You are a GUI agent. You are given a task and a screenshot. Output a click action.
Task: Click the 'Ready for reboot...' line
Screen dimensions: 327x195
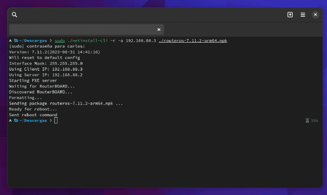33,109
